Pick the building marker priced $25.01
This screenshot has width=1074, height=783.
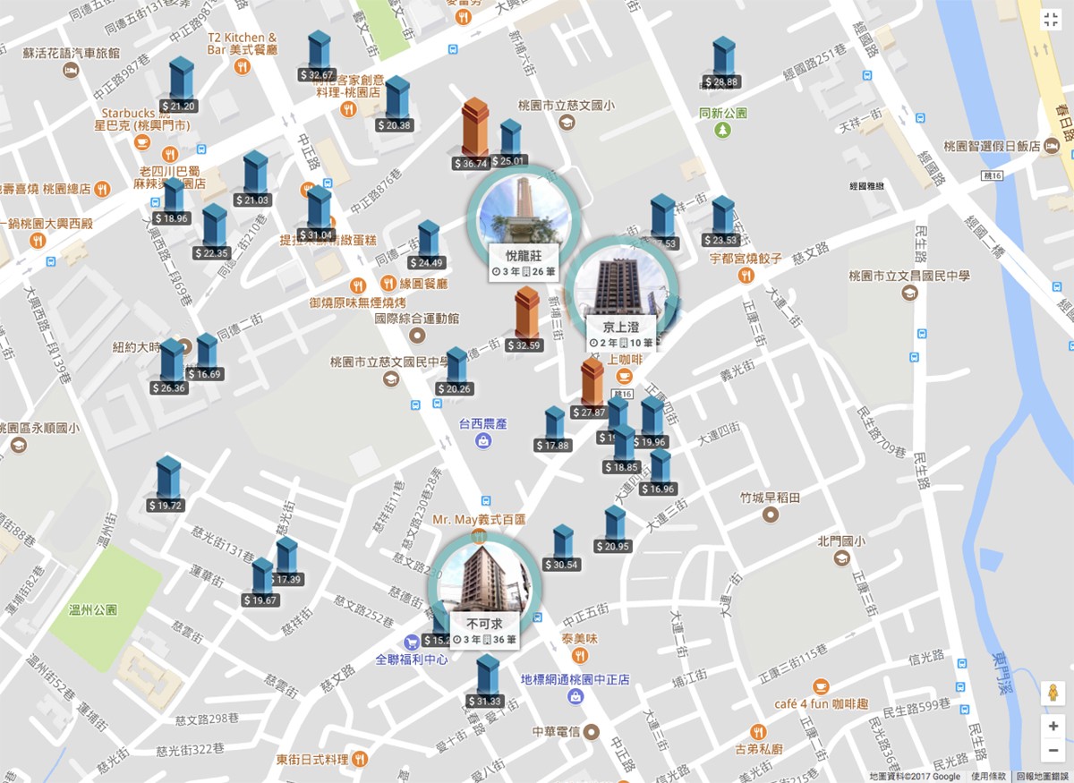[510, 143]
